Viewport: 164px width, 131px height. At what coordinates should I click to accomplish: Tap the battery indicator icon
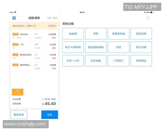(x=152, y=12)
